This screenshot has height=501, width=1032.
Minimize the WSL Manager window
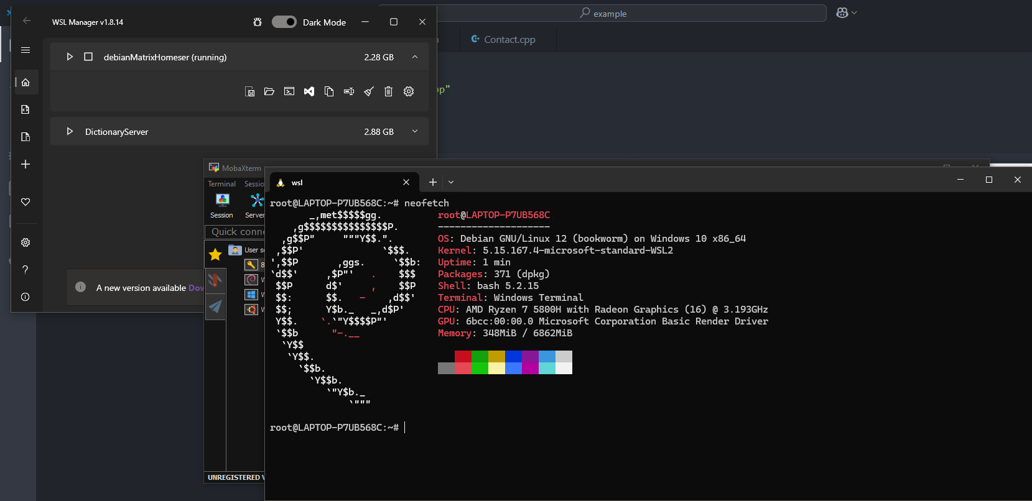pos(365,22)
